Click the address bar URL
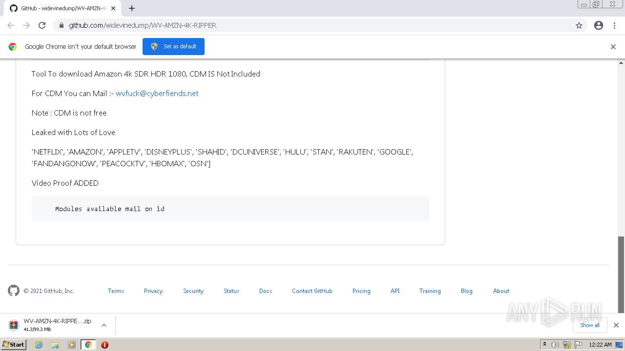The height and width of the screenshot is (351, 625). coord(143,25)
